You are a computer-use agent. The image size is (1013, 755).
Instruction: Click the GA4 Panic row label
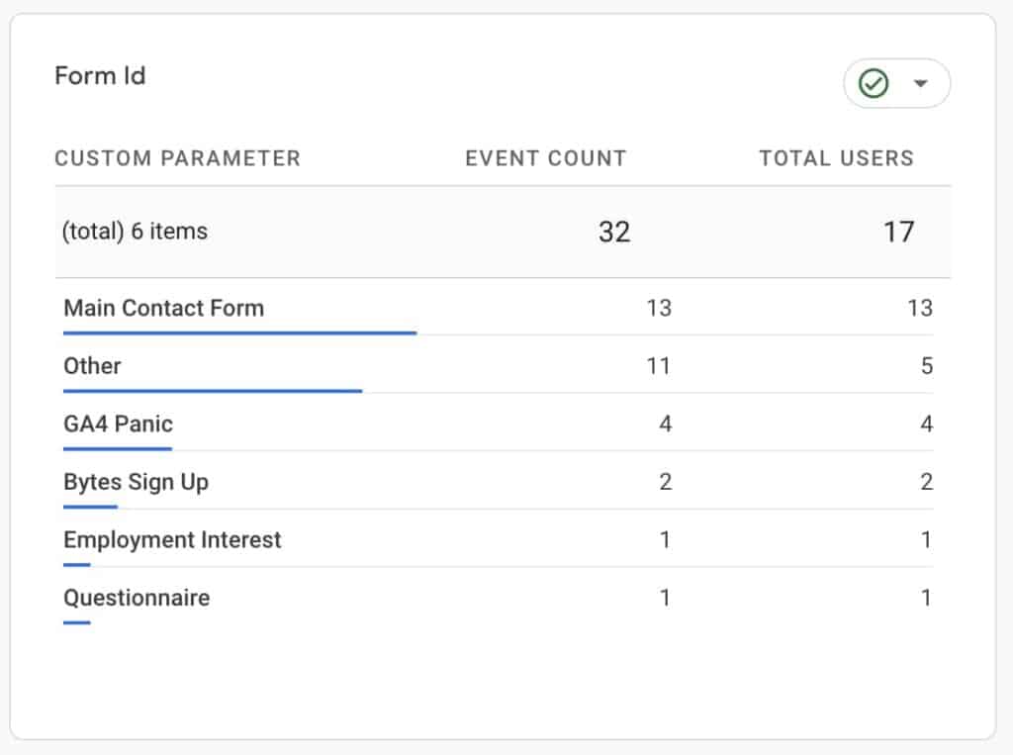[x=118, y=425]
